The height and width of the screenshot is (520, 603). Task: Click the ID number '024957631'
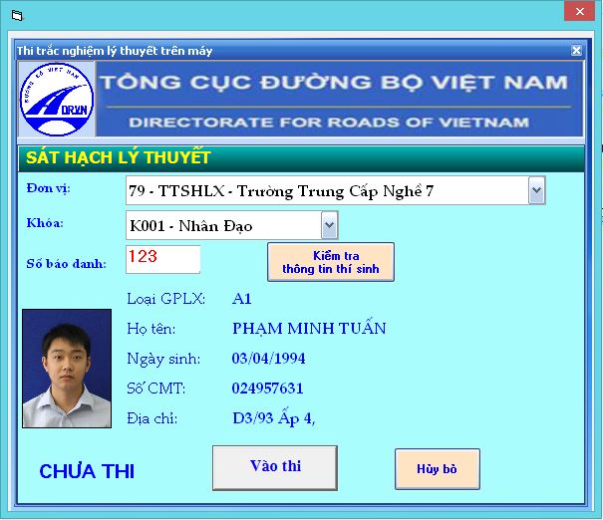tap(268, 389)
